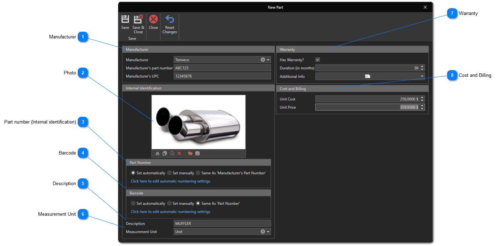Image resolution: width=497 pixels, height=246 pixels.
Task: Delete the photo using red X icon
Action: (179, 153)
